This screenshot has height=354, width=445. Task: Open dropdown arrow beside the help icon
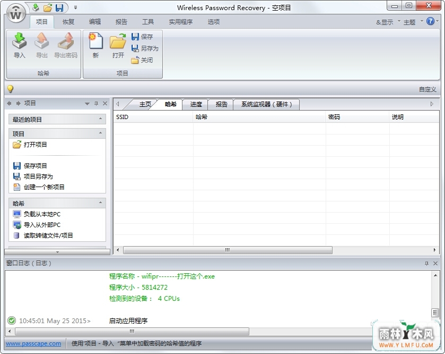point(437,21)
